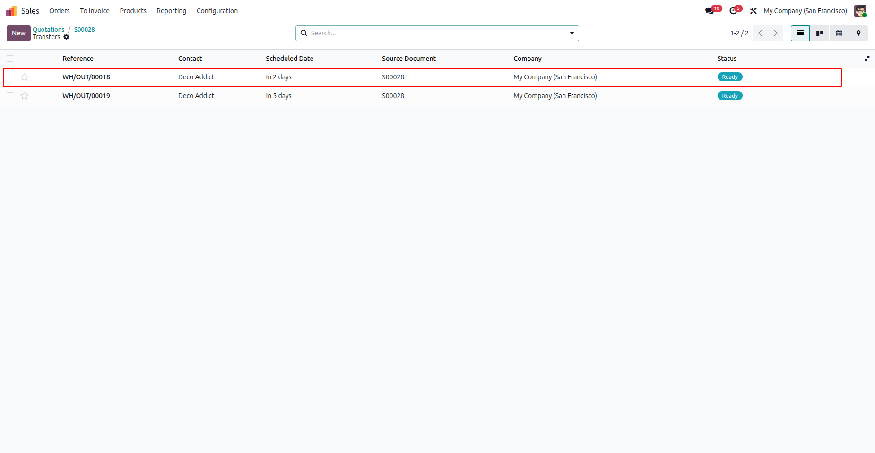Open the To Invoice menu
This screenshot has height=453, width=875.
click(x=95, y=11)
